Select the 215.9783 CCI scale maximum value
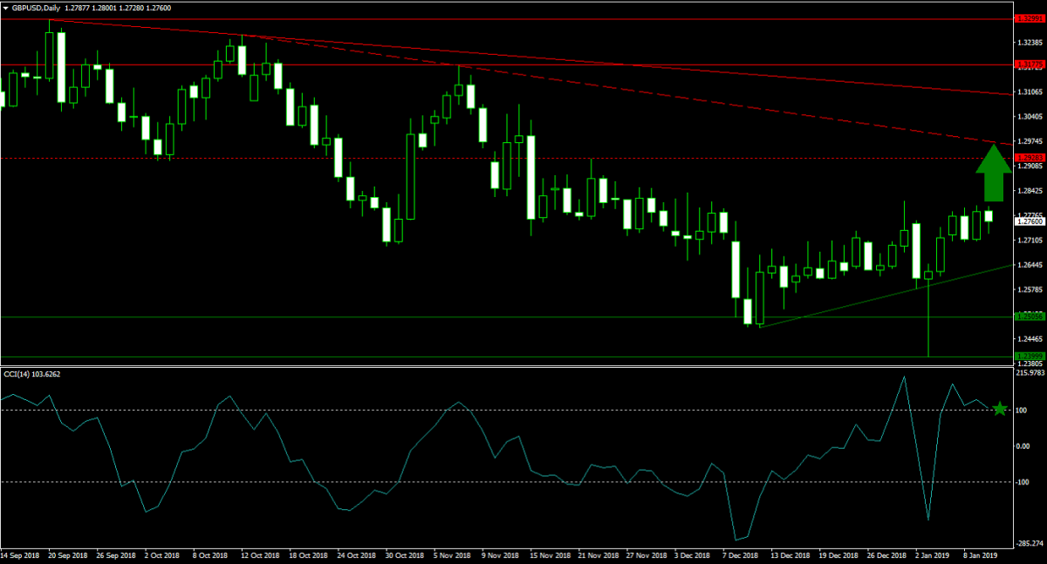Screen dimensions: 1047x564 tap(1030, 373)
